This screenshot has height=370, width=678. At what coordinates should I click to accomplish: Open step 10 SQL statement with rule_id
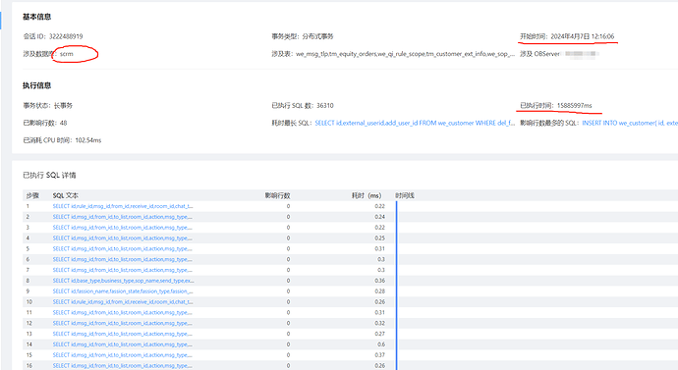point(123,301)
